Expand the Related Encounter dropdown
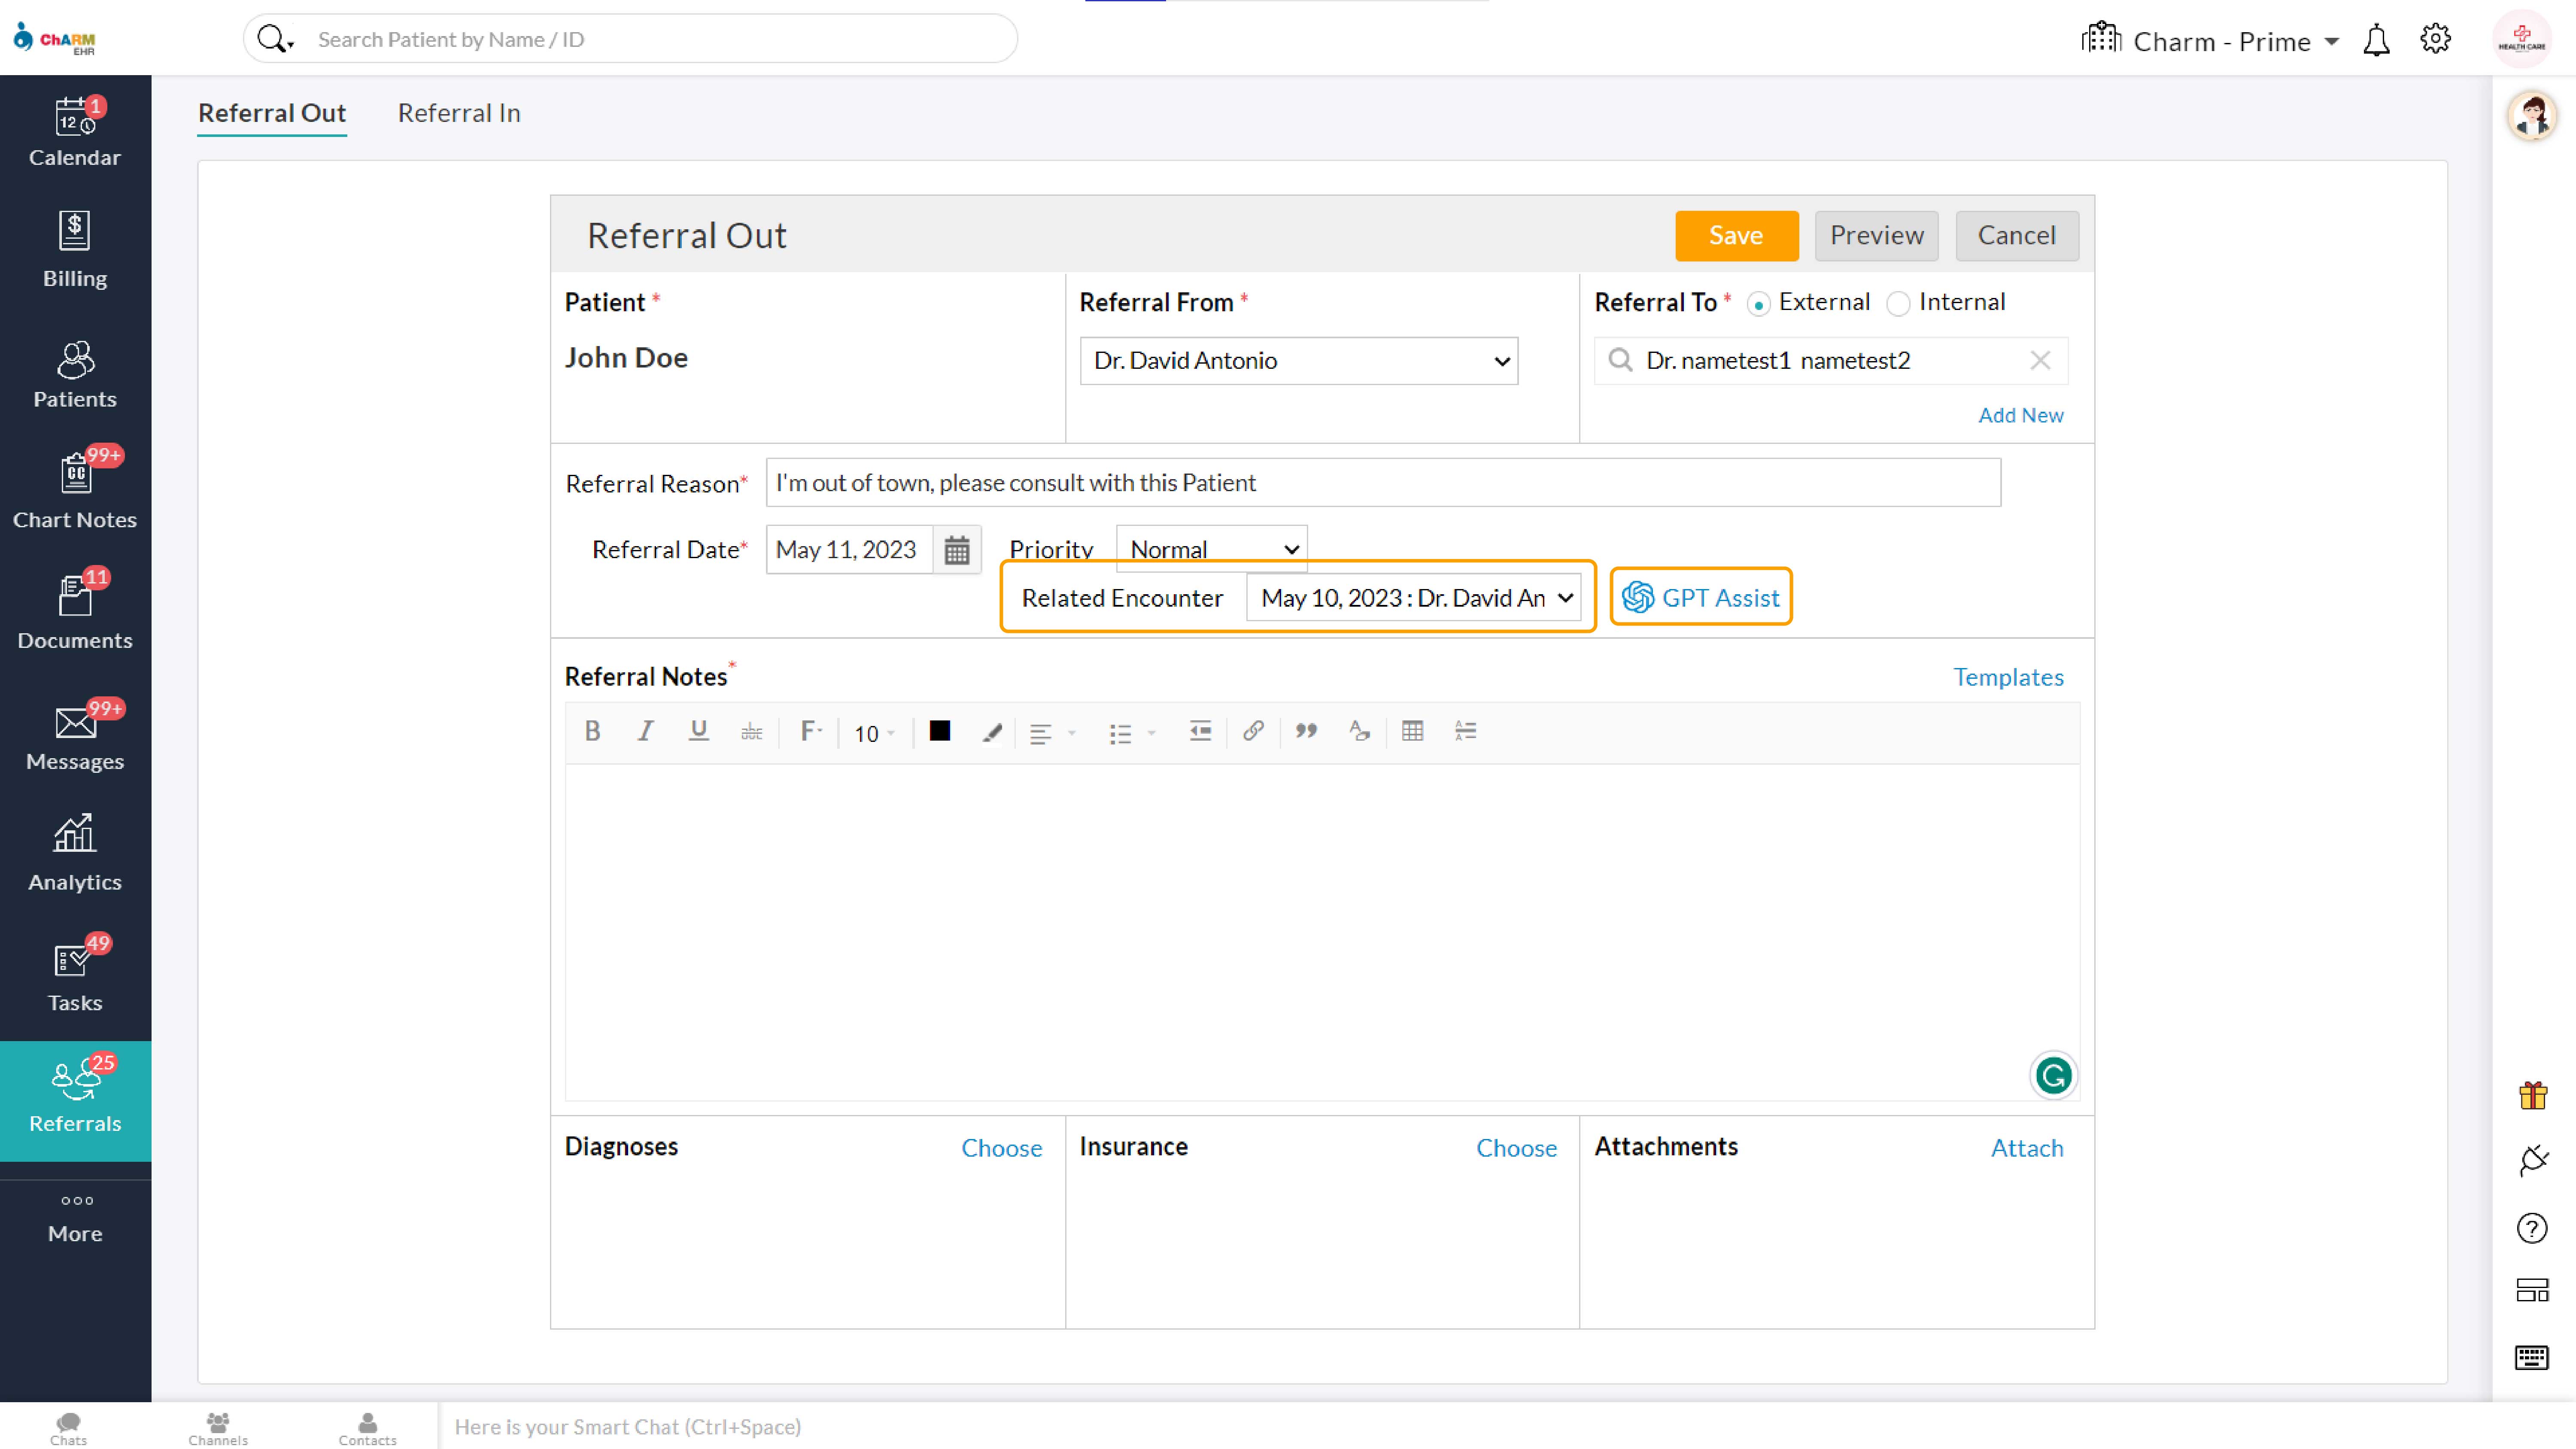The image size is (2576, 1449). tap(1413, 598)
